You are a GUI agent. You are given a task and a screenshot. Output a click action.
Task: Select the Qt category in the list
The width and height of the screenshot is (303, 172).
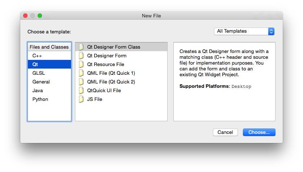pos(35,64)
